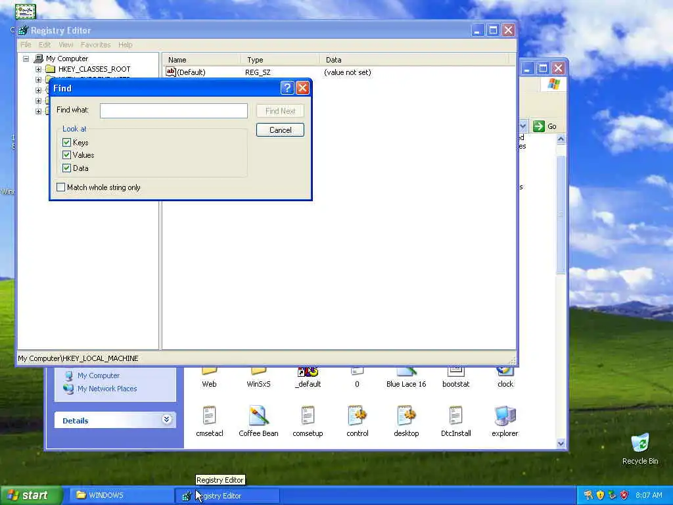Click the red security alert shield tray icon
Image resolution: width=673 pixels, height=505 pixels.
click(624, 495)
